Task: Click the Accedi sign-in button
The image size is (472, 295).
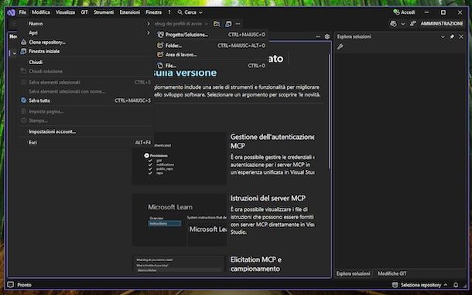Action: (x=404, y=12)
